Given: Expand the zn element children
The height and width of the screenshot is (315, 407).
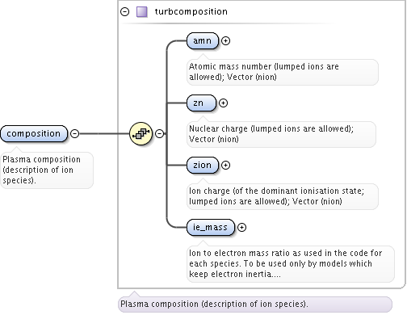Looking at the screenshot, I should tap(223, 103).
